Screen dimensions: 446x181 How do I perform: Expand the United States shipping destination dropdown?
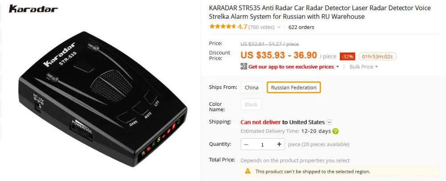(329, 122)
